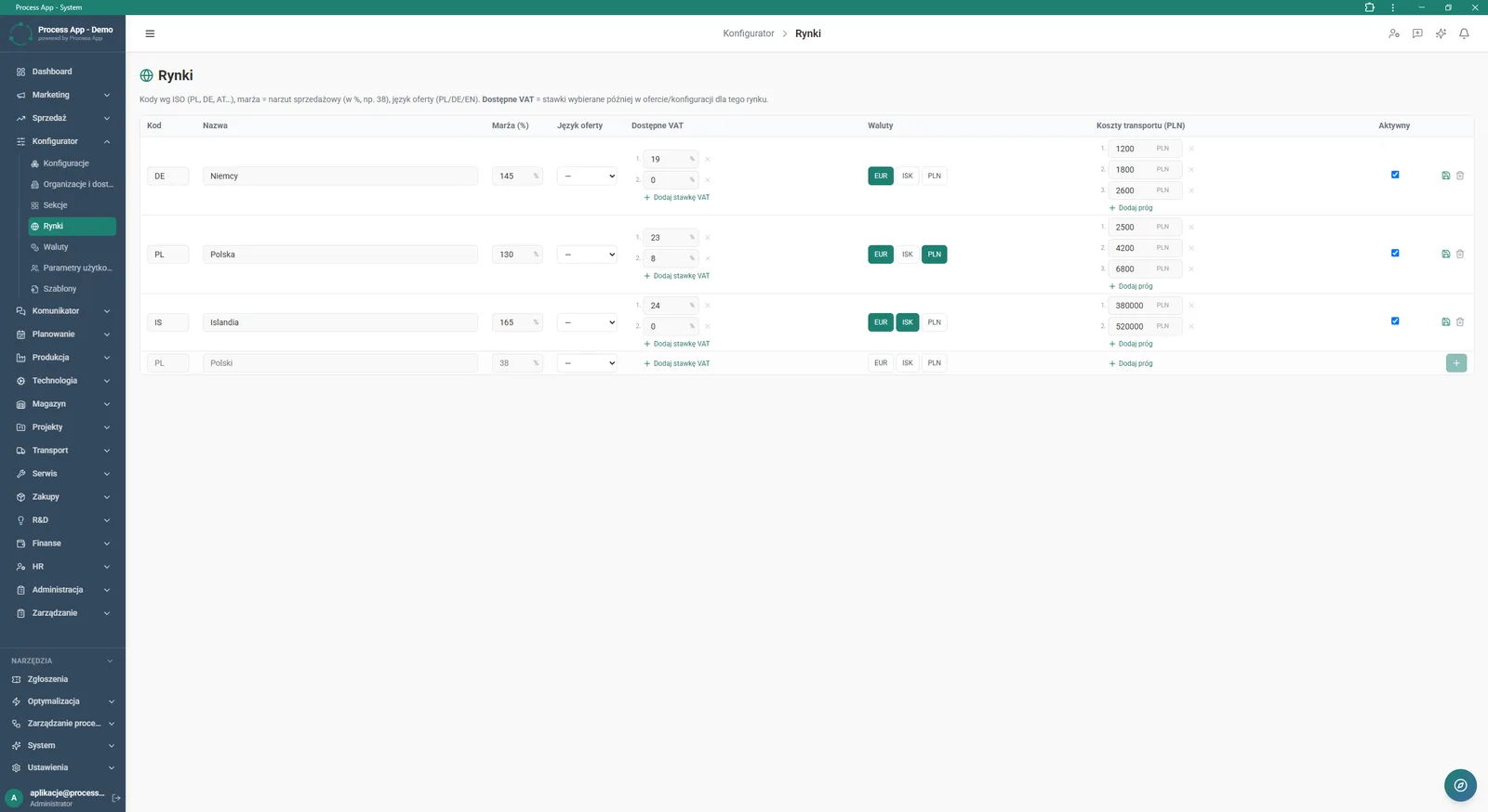Click the user settings icon in the header
The height and width of the screenshot is (812, 1488).
(x=1393, y=33)
